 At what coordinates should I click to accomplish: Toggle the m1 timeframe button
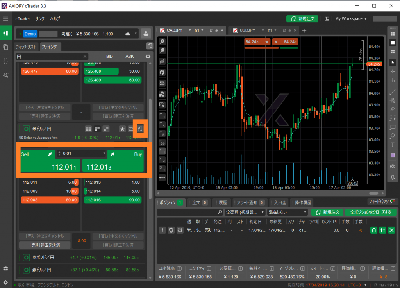pos(162,116)
